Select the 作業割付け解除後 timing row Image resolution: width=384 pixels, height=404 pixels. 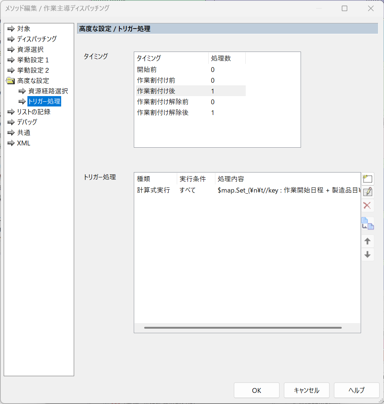(163, 112)
